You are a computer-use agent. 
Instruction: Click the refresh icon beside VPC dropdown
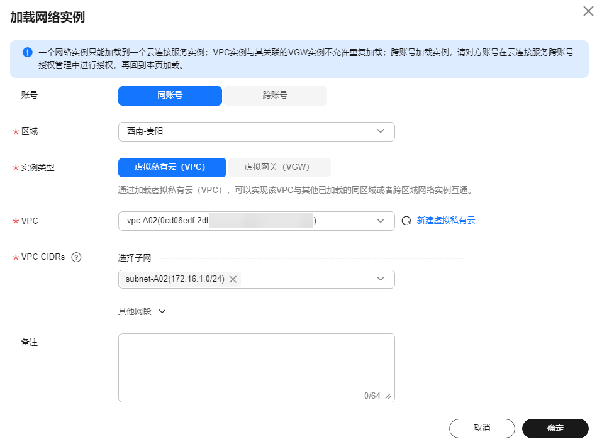pyautogui.click(x=406, y=221)
